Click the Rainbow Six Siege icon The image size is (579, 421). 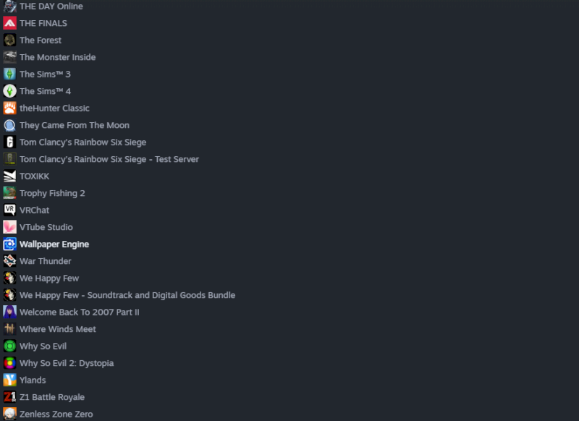click(9, 142)
